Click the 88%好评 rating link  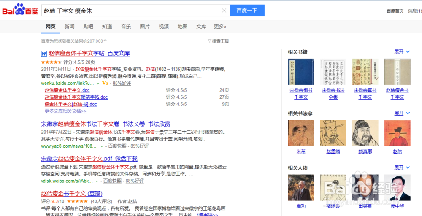[135, 181]
